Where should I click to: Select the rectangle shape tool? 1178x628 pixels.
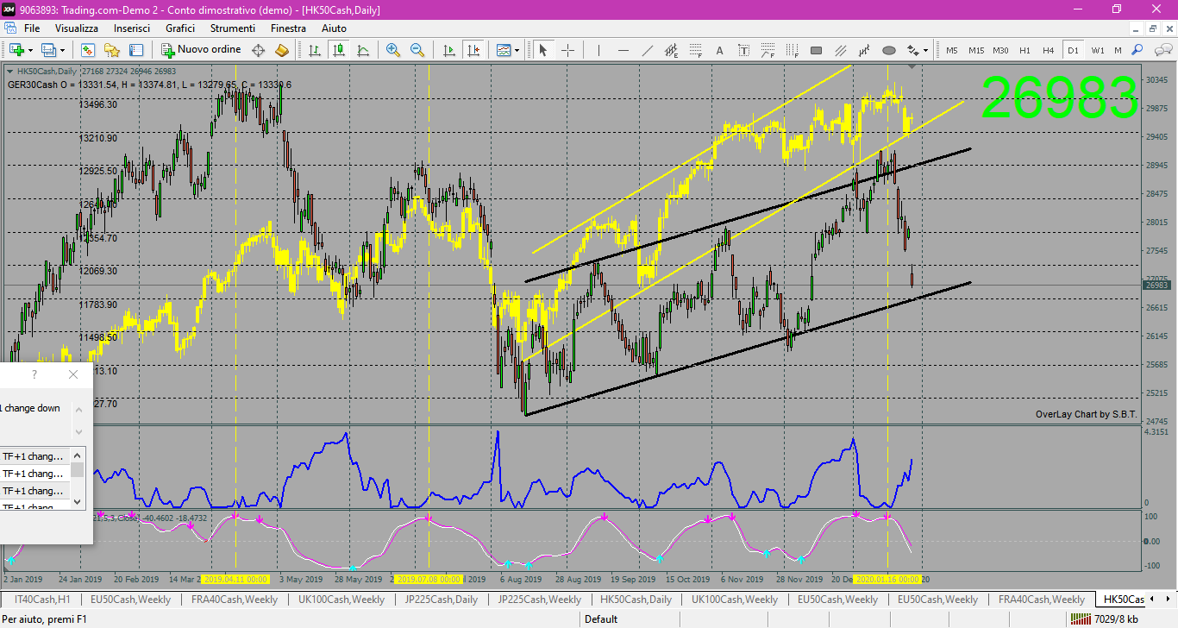pos(816,50)
